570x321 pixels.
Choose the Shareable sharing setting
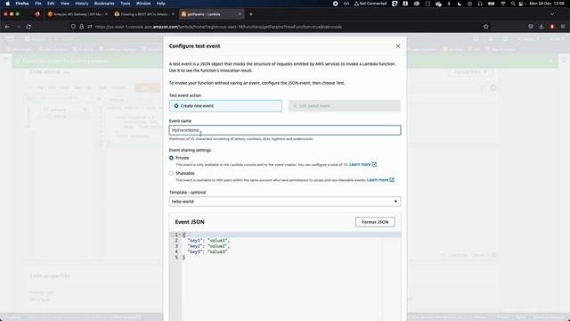(x=171, y=174)
